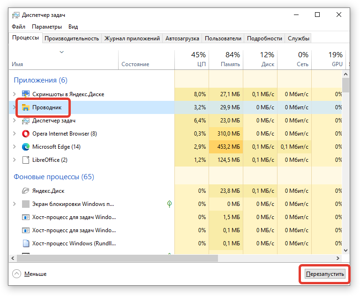Click the Диспетчер задач process row icon

click(x=26, y=121)
